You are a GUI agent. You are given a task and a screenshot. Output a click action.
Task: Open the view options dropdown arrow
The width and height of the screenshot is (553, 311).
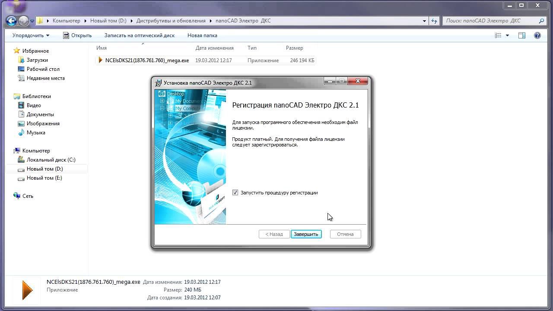(x=507, y=35)
